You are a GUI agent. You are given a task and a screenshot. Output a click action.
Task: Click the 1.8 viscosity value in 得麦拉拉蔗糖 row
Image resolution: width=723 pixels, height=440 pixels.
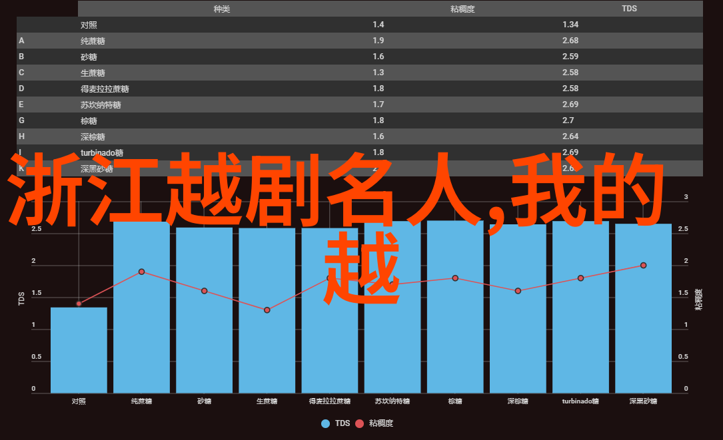(378, 89)
